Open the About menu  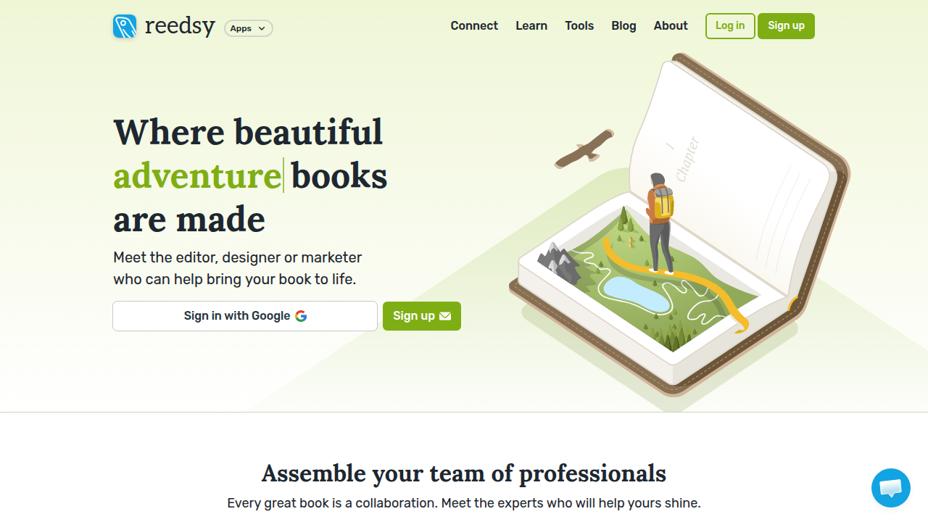click(671, 25)
